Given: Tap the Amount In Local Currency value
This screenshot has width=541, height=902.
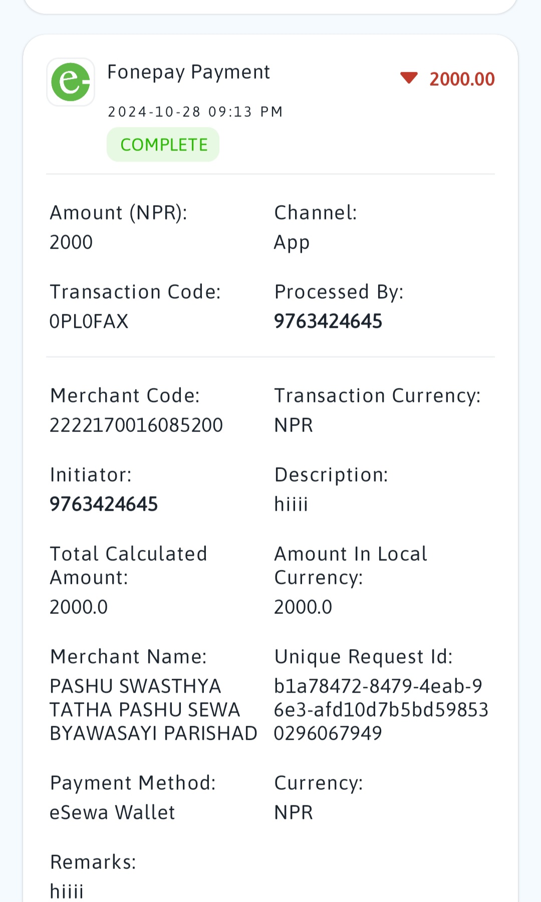Looking at the screenshot, I should click(x=303, y=607).
